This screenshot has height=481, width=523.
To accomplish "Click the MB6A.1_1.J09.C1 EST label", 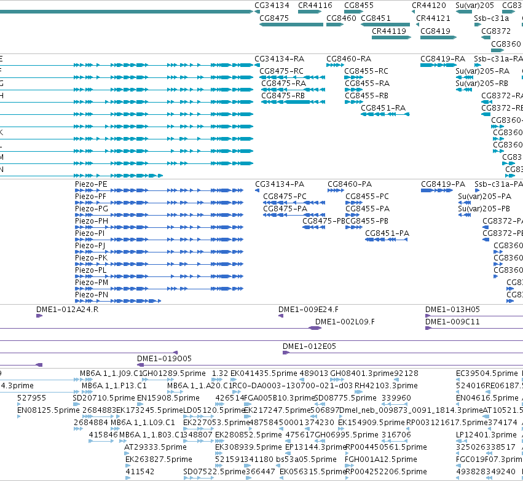I will 111,373.
